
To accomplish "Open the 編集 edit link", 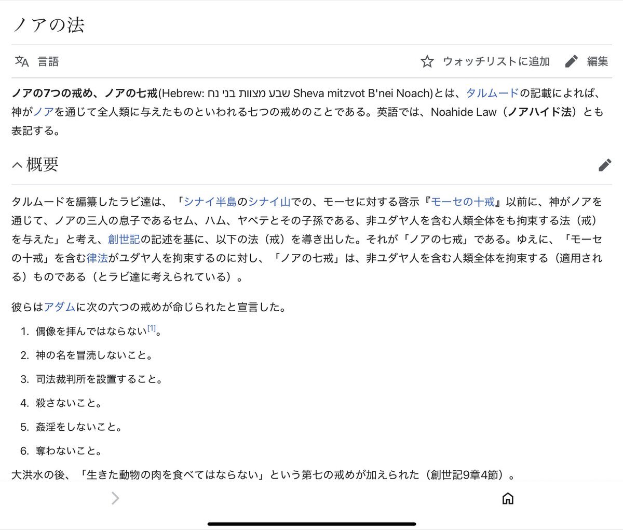I will pos(597,61).
